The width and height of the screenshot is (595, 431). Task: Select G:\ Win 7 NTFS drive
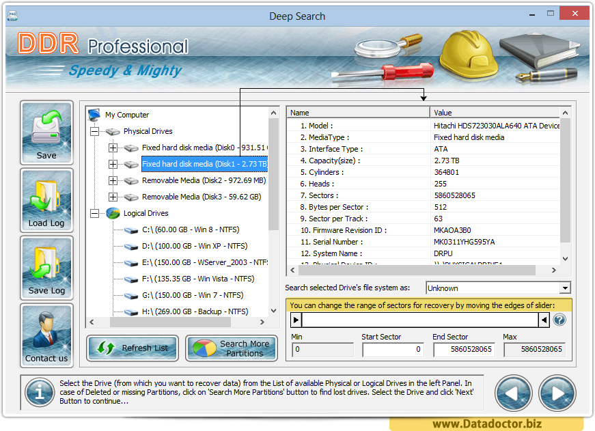coord(193,295)
